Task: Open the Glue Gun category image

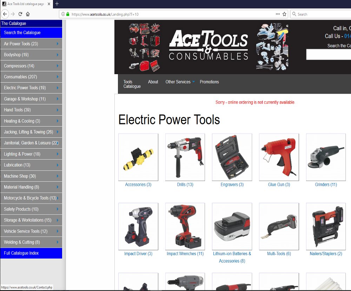Action: pyautogui.click(x=279, y=157)
